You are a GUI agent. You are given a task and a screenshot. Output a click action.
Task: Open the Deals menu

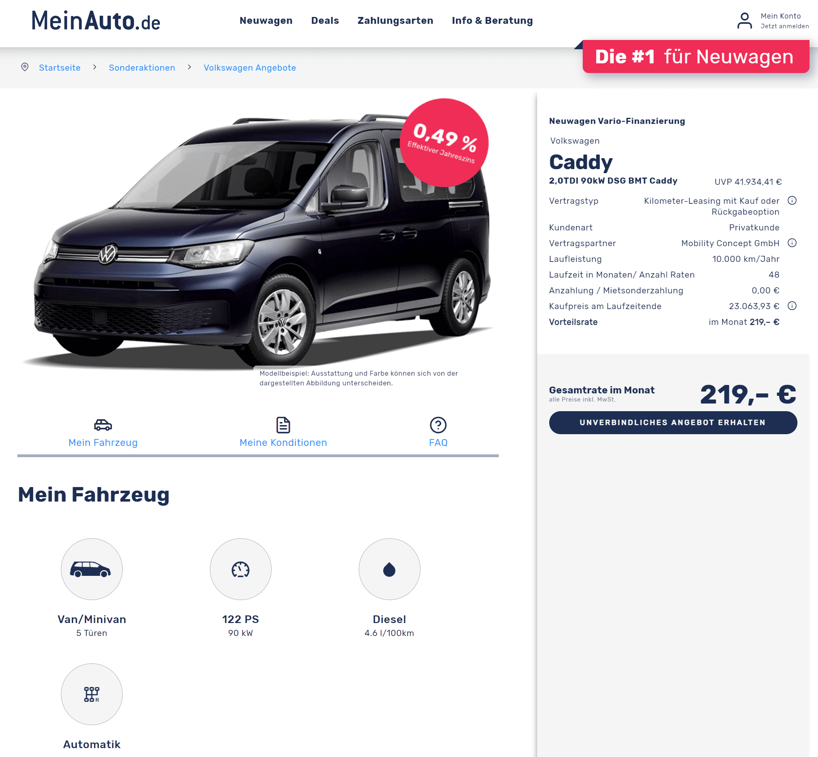point(325,21)
